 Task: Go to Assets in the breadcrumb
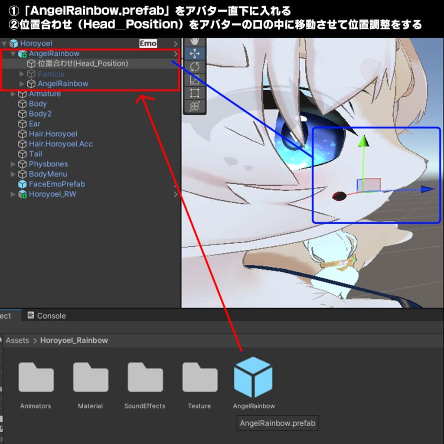[x=17, y=340]
